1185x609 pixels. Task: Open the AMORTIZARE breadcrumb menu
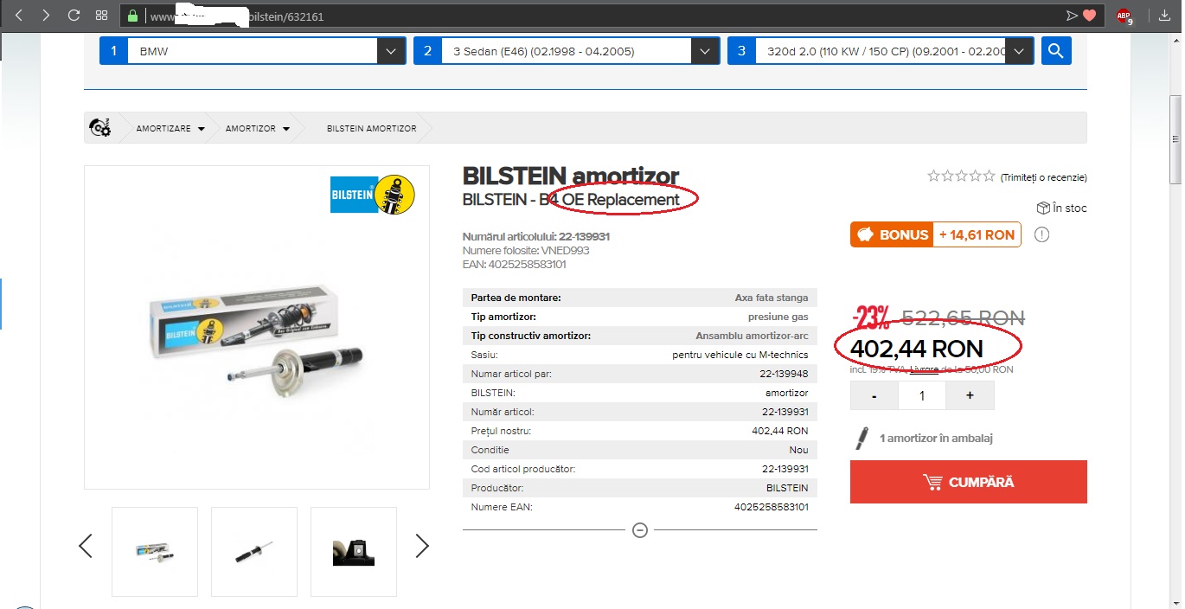point(170,128)
